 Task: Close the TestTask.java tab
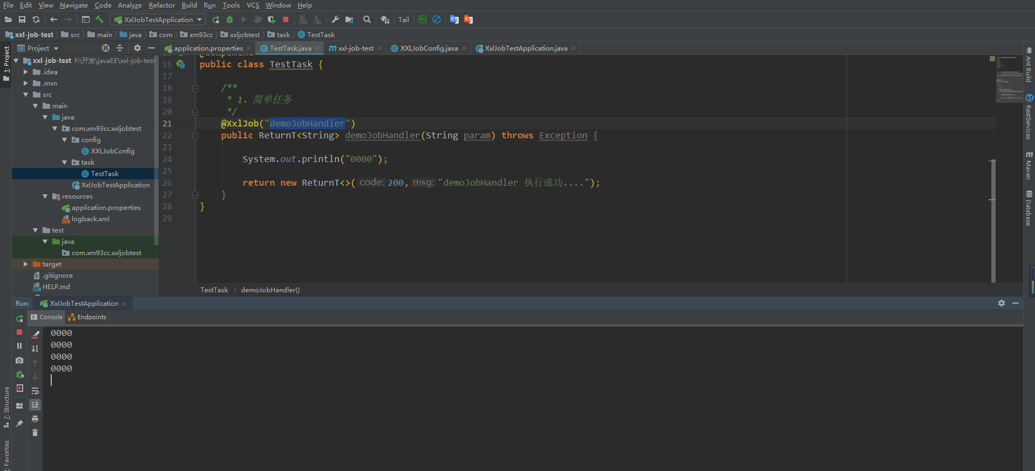(318, 48)
